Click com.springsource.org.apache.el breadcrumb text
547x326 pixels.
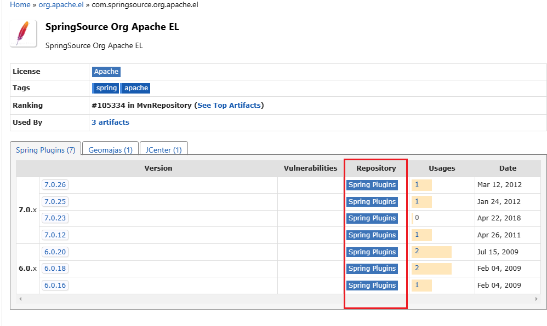point(145,5)
